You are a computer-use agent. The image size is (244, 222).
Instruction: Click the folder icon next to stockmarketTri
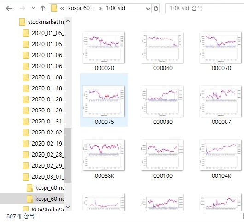[x=22, y=22]
